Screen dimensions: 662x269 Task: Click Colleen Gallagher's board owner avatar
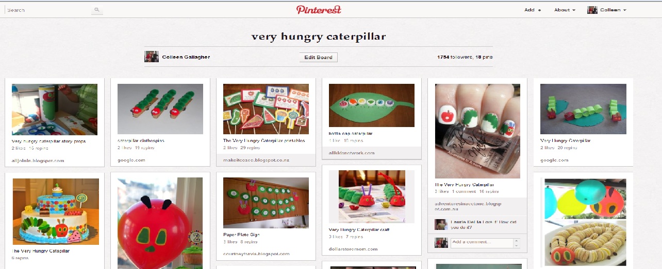(x=152, y=57)
